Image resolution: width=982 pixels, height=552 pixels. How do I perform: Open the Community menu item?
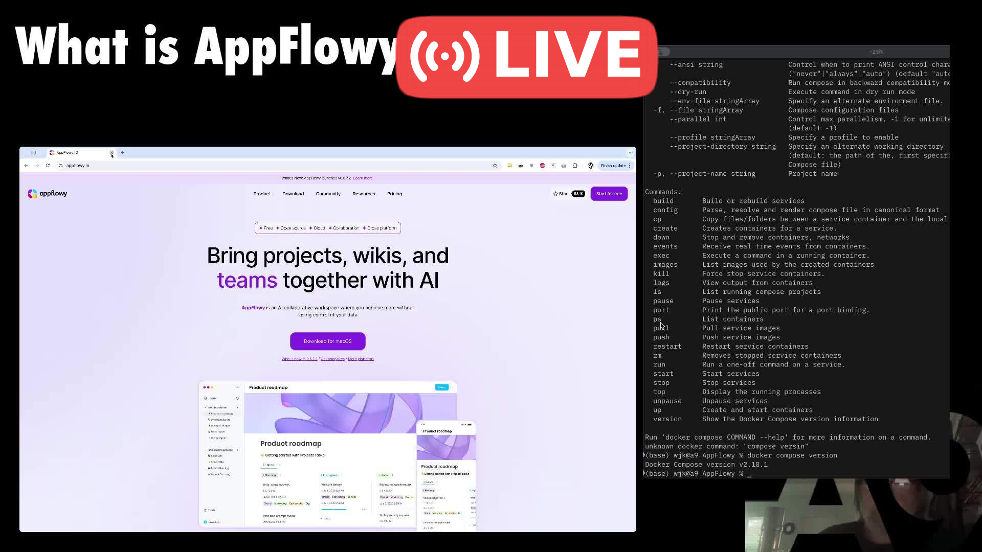[x=328, y=194]
